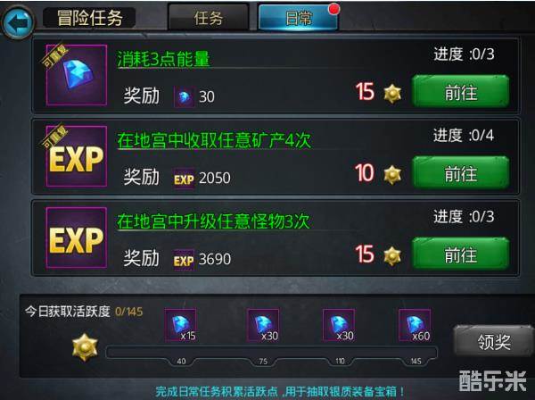The height and width of the screenshot is (400, 535).
Task: Select the x15 diamond reward box
Action: click(x=180, y=325)
